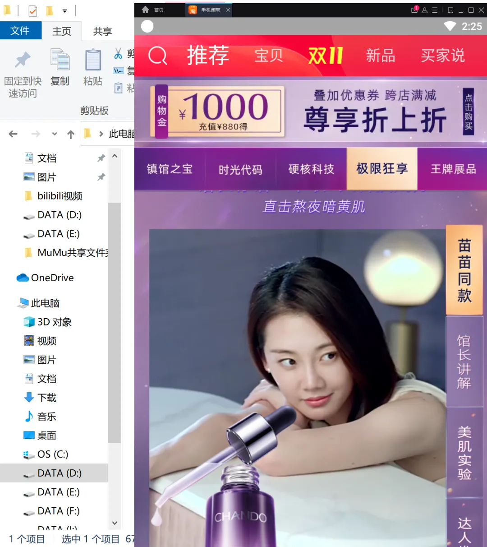Screen dimensions: 487x547
Task: Open the quick access toolbar customize dropdown
Action: tap(64, 10)
